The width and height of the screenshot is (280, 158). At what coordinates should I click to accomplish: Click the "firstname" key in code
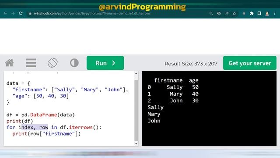(x=29, y=90)
